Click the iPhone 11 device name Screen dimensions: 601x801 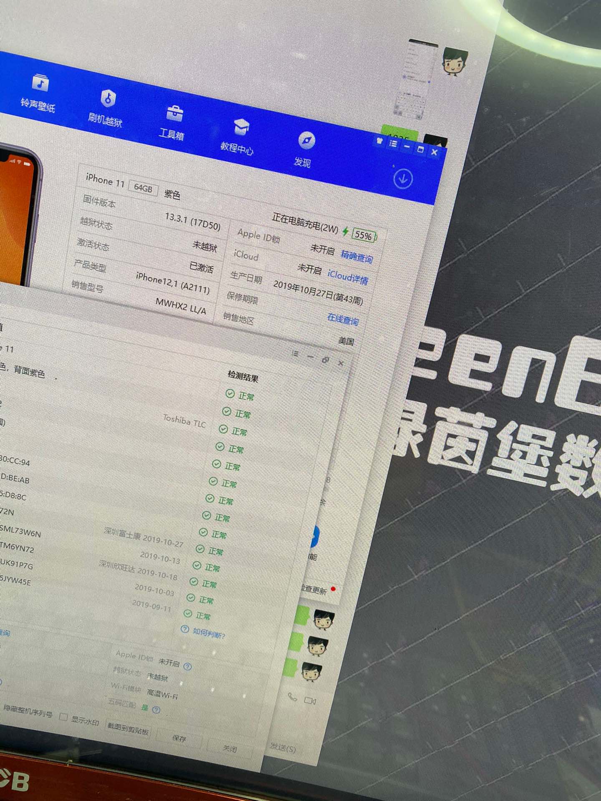[x=105, y=180]
